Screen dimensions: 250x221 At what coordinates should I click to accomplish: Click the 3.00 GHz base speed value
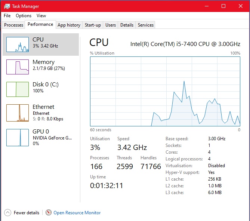point(217,139)
